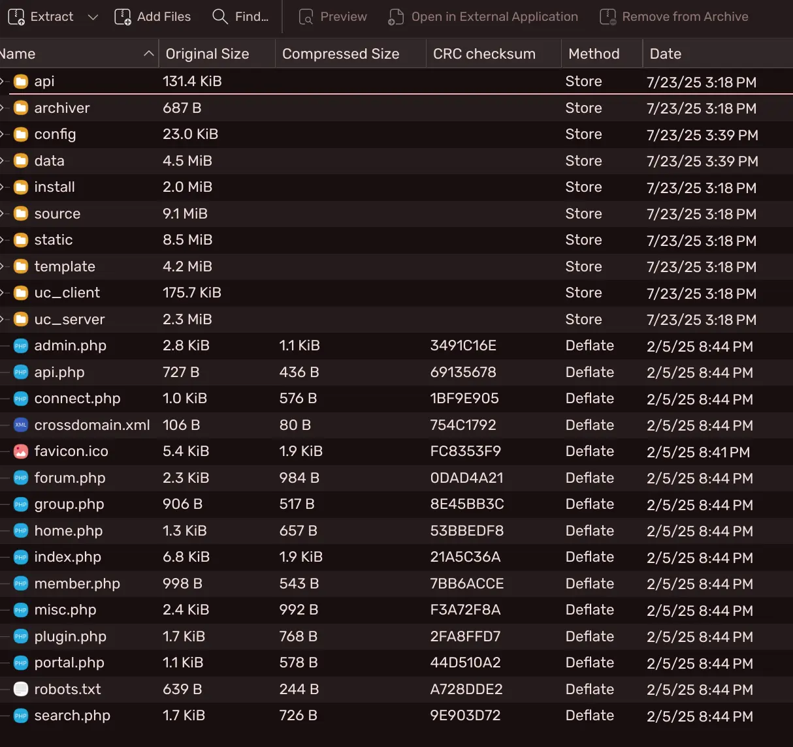The image size is (793, 747).
Task: Select the crossdomain.xml file icon
Action: tap(21, 425)
